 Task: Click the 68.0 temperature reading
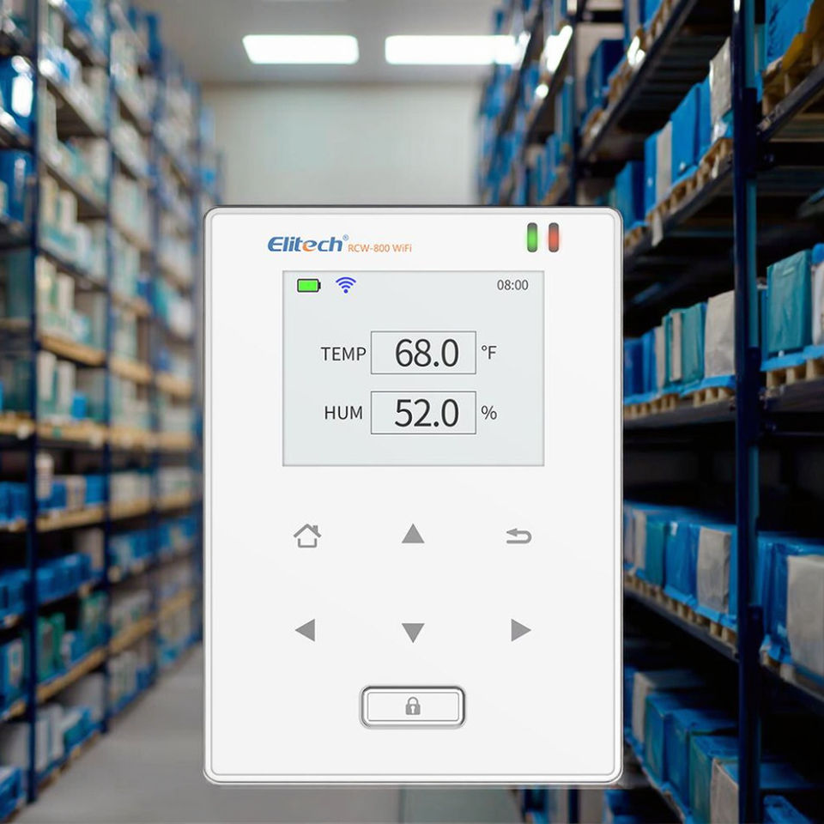pyautogui.click(x=427, y=353)
